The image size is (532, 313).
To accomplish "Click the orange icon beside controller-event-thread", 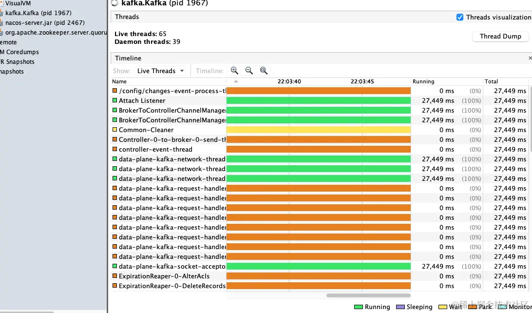I will (114, 149).
